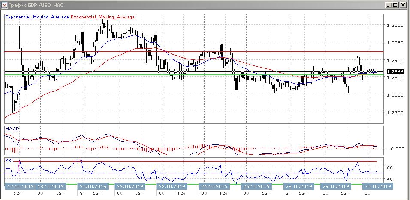Viewport: 410px width, 200px height.
Task: Select the 25.10.2019 date marker
Action: coord(255,186)
